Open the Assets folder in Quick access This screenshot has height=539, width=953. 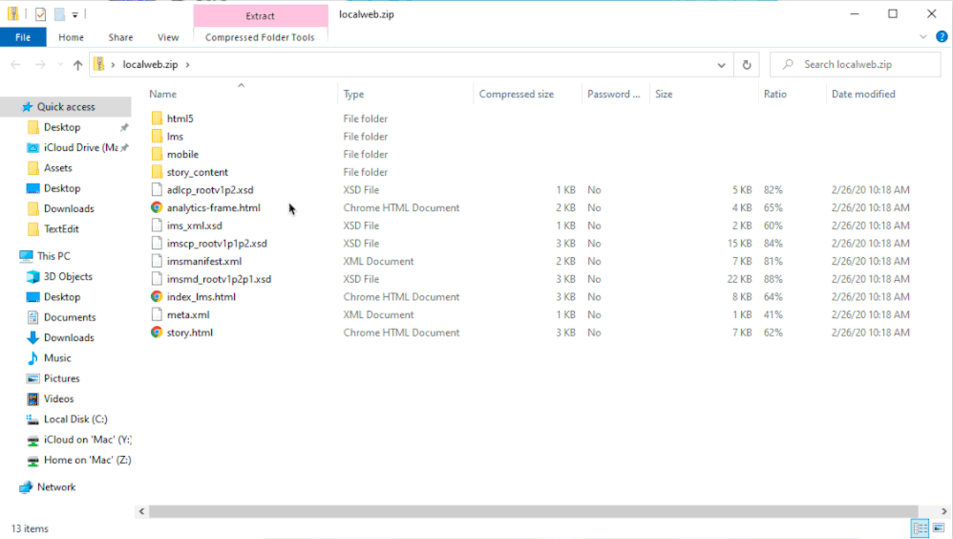click(57, 168)
